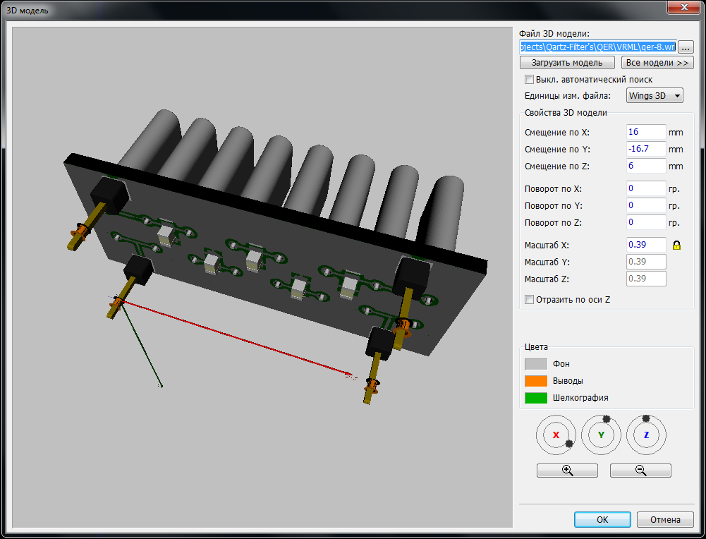The width and height of the screenshot is (706, 539).
Task: Click the X axis rotation dial
Action: pos(556,435)
